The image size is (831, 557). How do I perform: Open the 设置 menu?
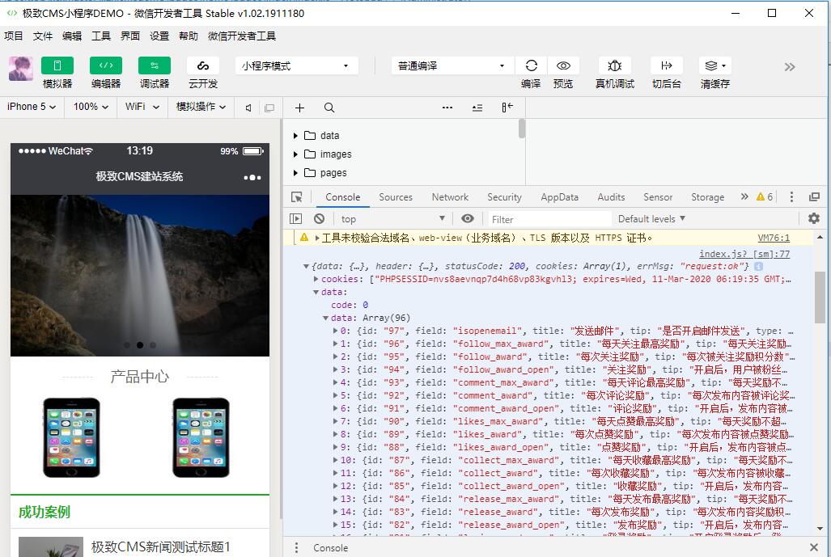click(x=159, y=36)
